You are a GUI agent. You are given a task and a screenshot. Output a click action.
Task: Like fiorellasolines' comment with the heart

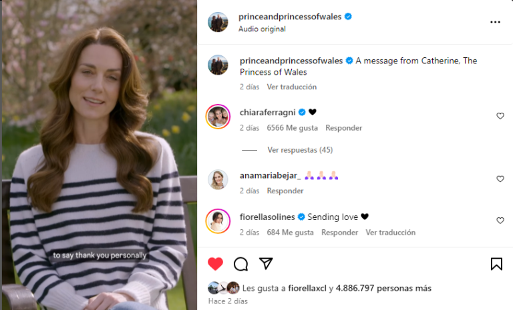click(x=500, y=221)
